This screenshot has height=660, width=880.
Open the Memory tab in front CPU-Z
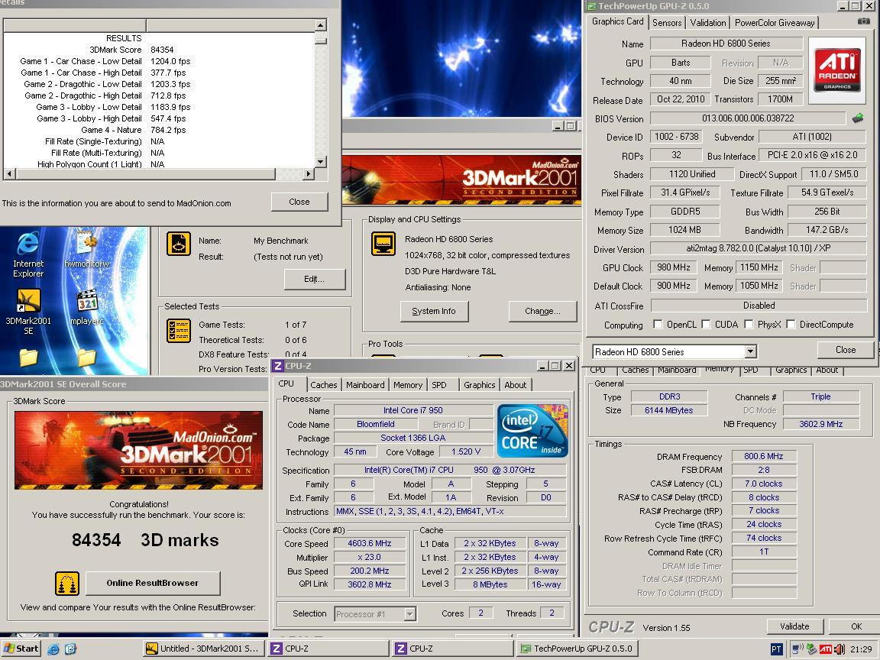[x=407, y=385]
